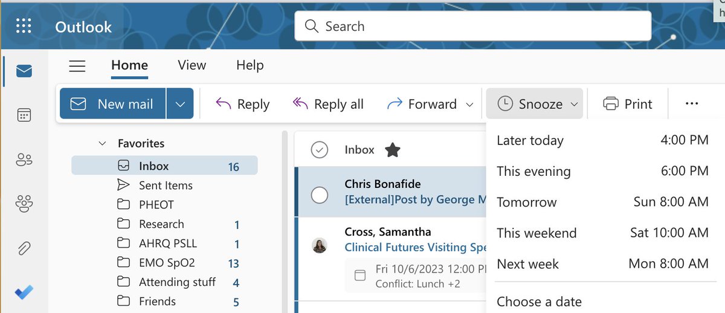Click the Reply button
Image resolution: width=725 pixels, height=313 pixels.
click(243, 104)
